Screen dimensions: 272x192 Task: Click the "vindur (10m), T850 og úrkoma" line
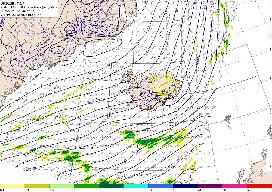click(x=28, y=7)
